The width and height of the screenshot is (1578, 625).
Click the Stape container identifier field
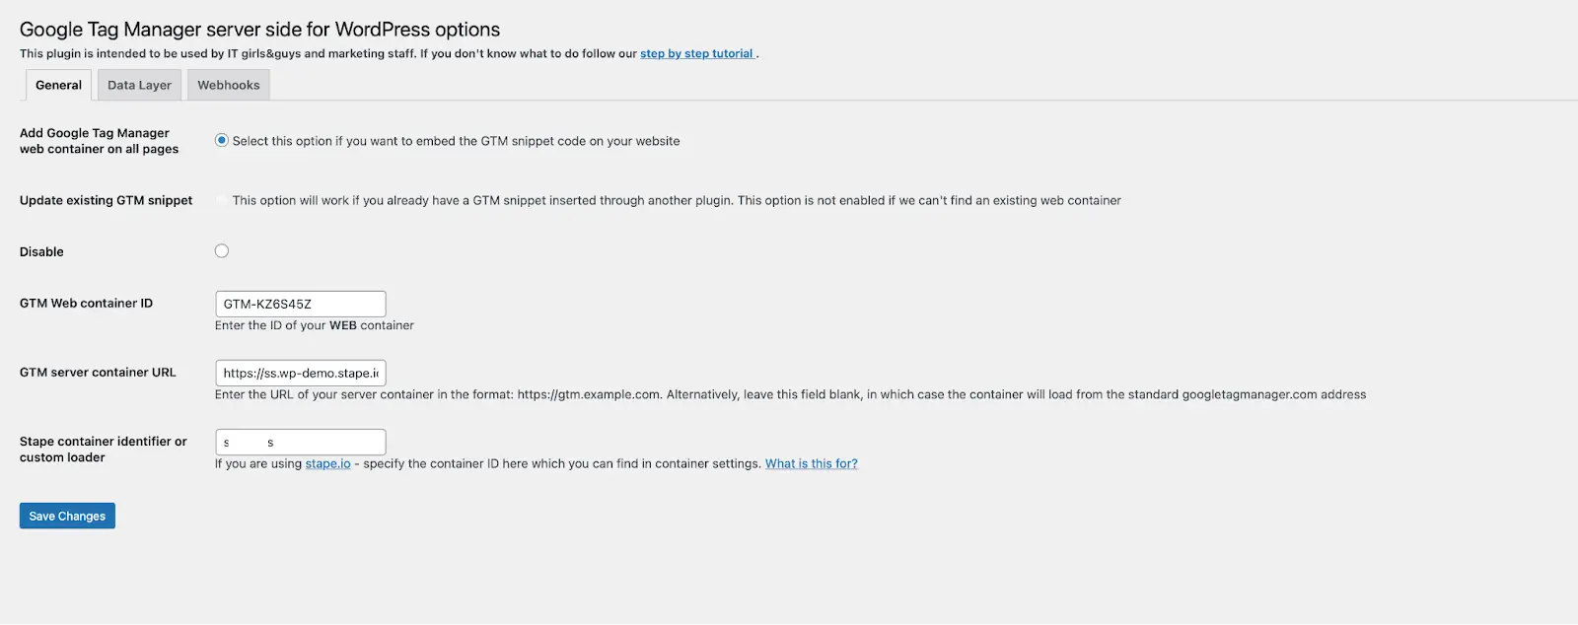(x=301, y=442)
